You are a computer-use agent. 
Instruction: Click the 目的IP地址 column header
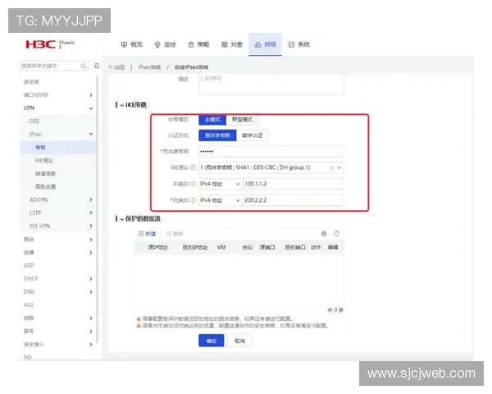[x=195, y=247]
